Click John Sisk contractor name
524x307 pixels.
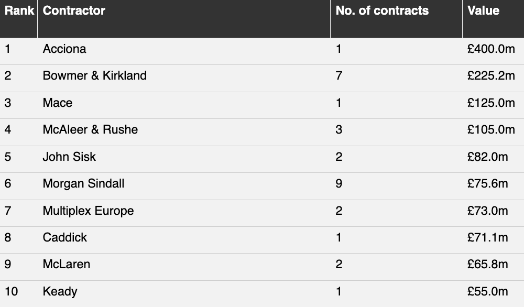69,157
